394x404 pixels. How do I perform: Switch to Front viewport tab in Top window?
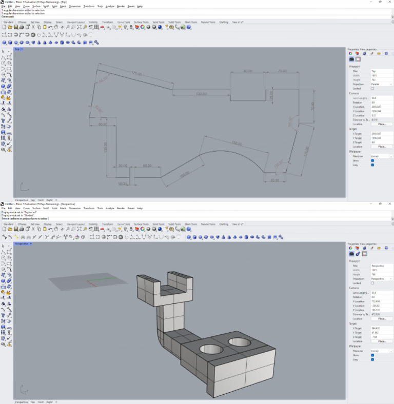tap(41, 200)
